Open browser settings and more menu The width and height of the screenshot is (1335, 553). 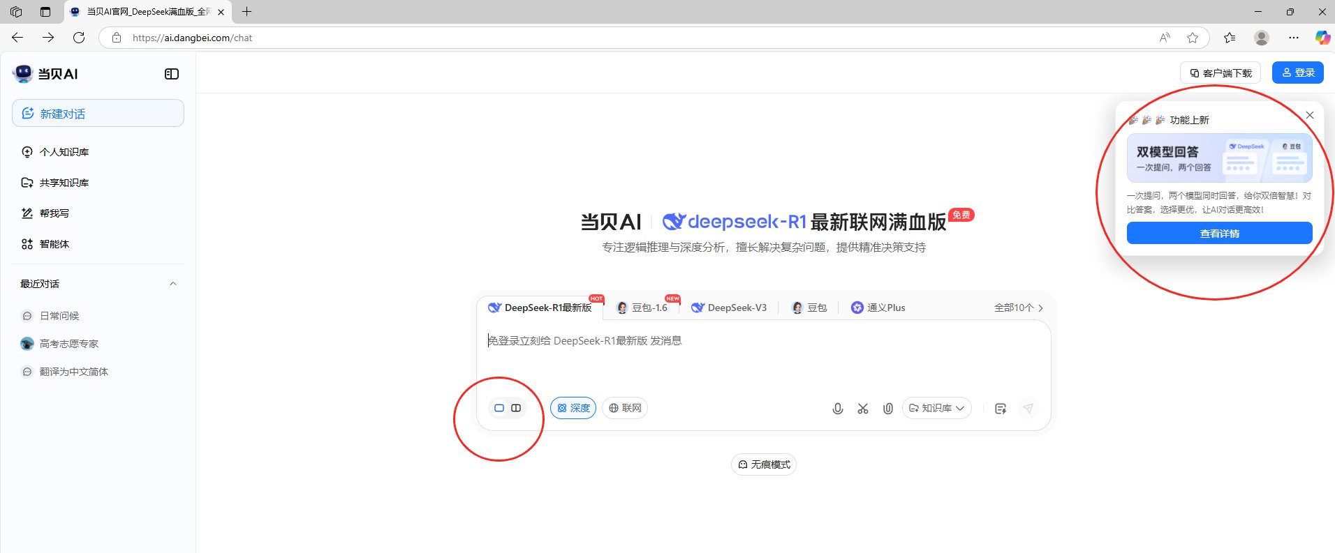point(1294,38)
